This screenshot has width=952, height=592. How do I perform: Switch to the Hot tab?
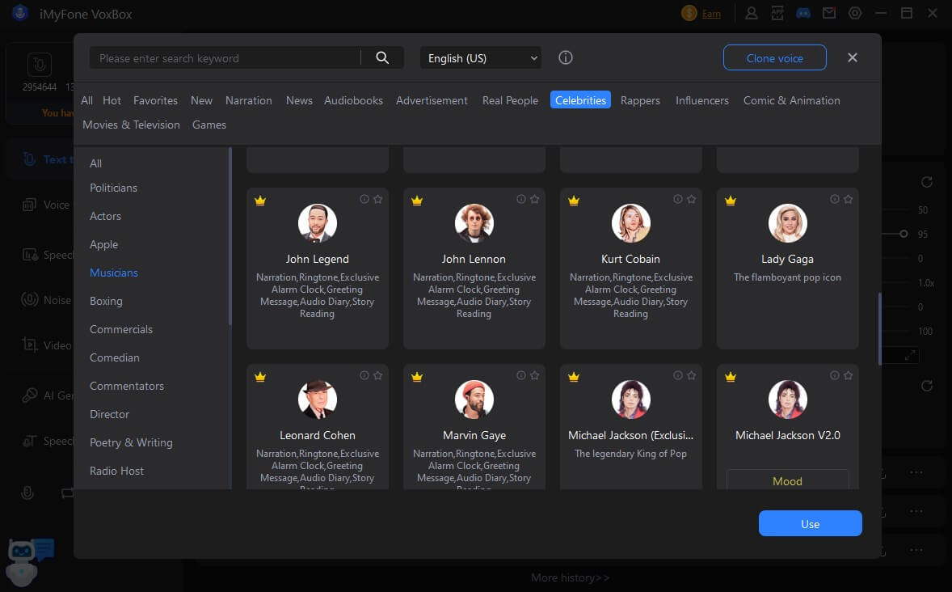[112, 100]
